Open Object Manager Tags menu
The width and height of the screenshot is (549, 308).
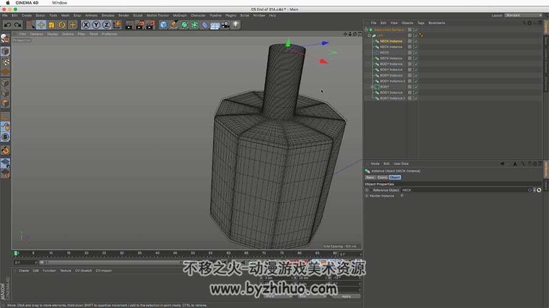tap(421, 23)
